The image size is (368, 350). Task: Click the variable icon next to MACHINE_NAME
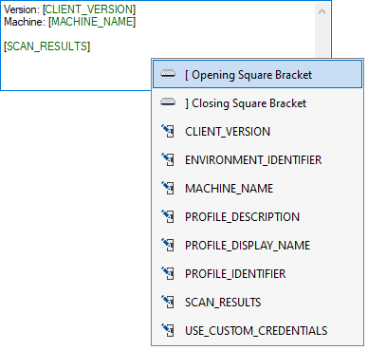[x=168, y=188]
